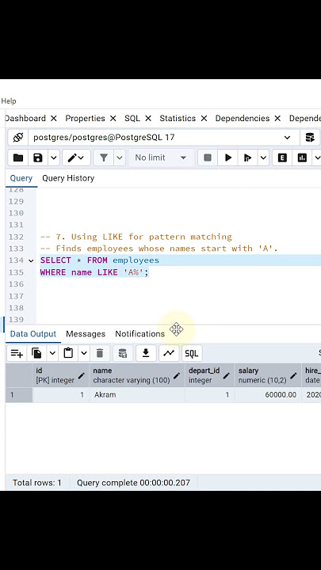Add row icon in Data Output
The image size is (321, 570).
pyautogui.click(x=17, y=353)
